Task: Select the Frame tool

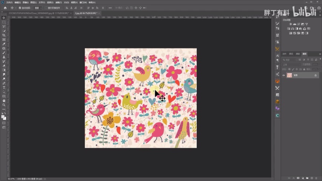Action: click(x=4, y=40)
